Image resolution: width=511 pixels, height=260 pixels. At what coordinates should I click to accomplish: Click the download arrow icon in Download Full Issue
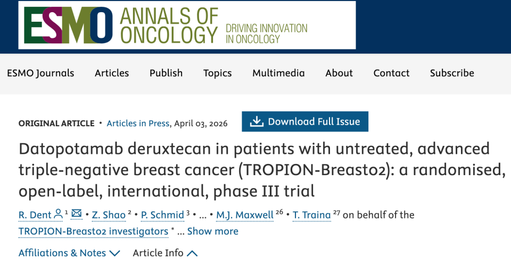coord(257,121)
